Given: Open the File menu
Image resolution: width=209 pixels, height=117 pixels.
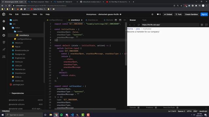Looking at the screenshot, I should [10, 14].
